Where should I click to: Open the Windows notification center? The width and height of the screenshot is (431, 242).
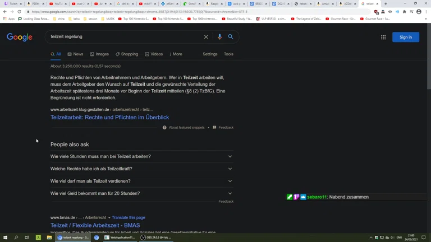click(424, 238)
